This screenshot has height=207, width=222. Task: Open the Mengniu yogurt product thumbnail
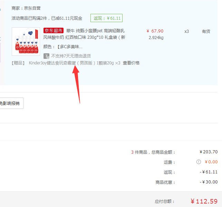(x=26, y=42)
